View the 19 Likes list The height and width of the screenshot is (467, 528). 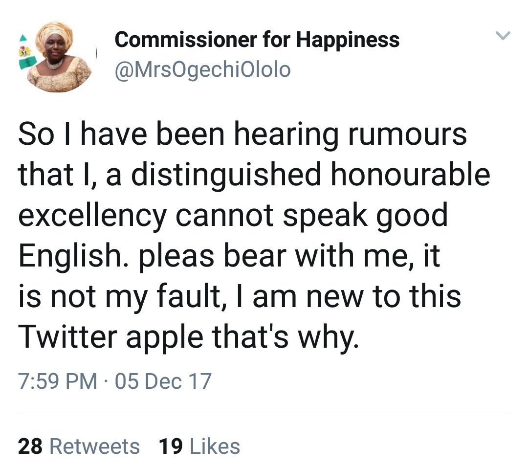tap(199, 446)
